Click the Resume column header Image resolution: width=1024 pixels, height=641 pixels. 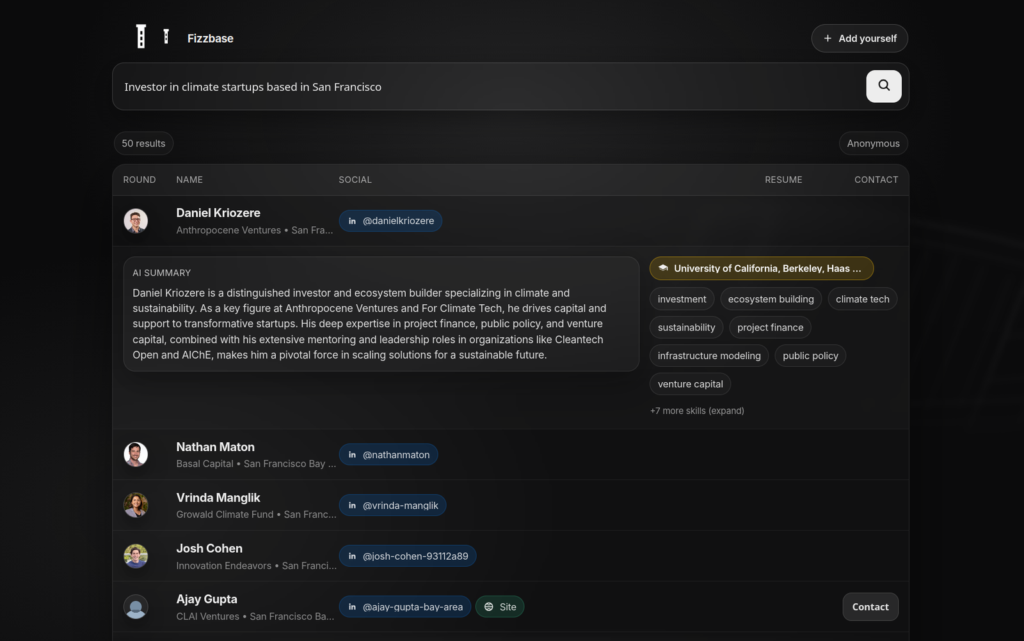tap(783, 180)
